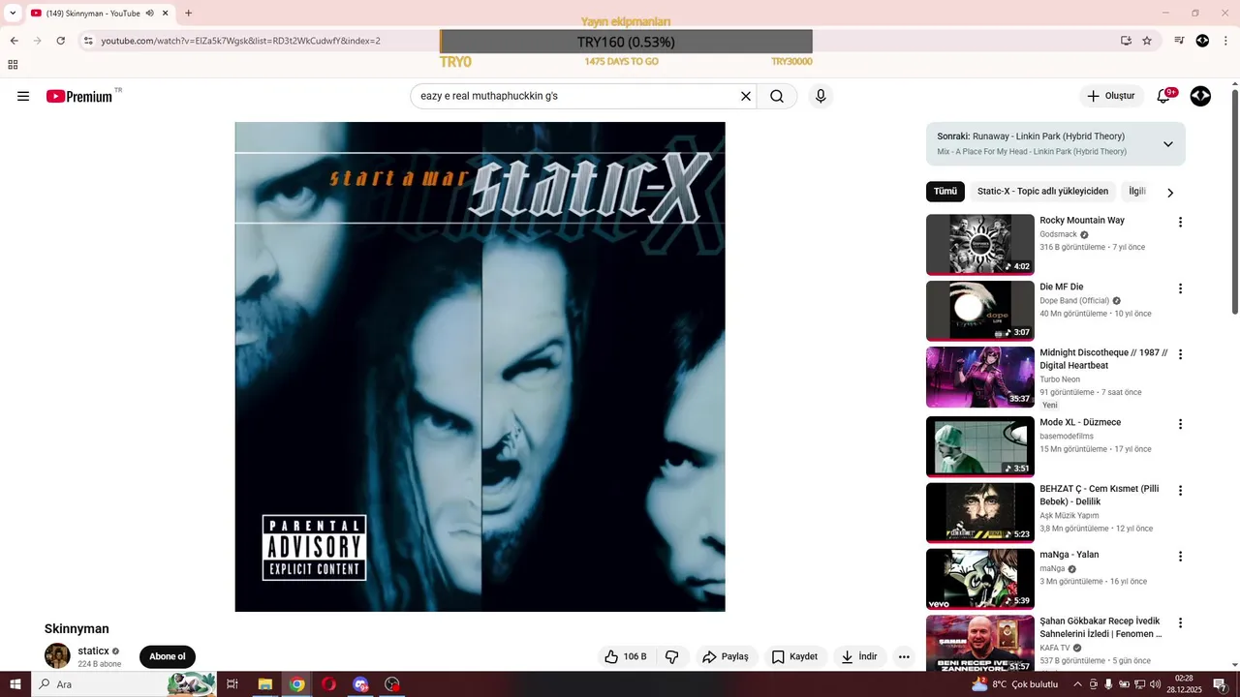Open Chrome three-dot menu
1240x697 pixels.
1224,41
